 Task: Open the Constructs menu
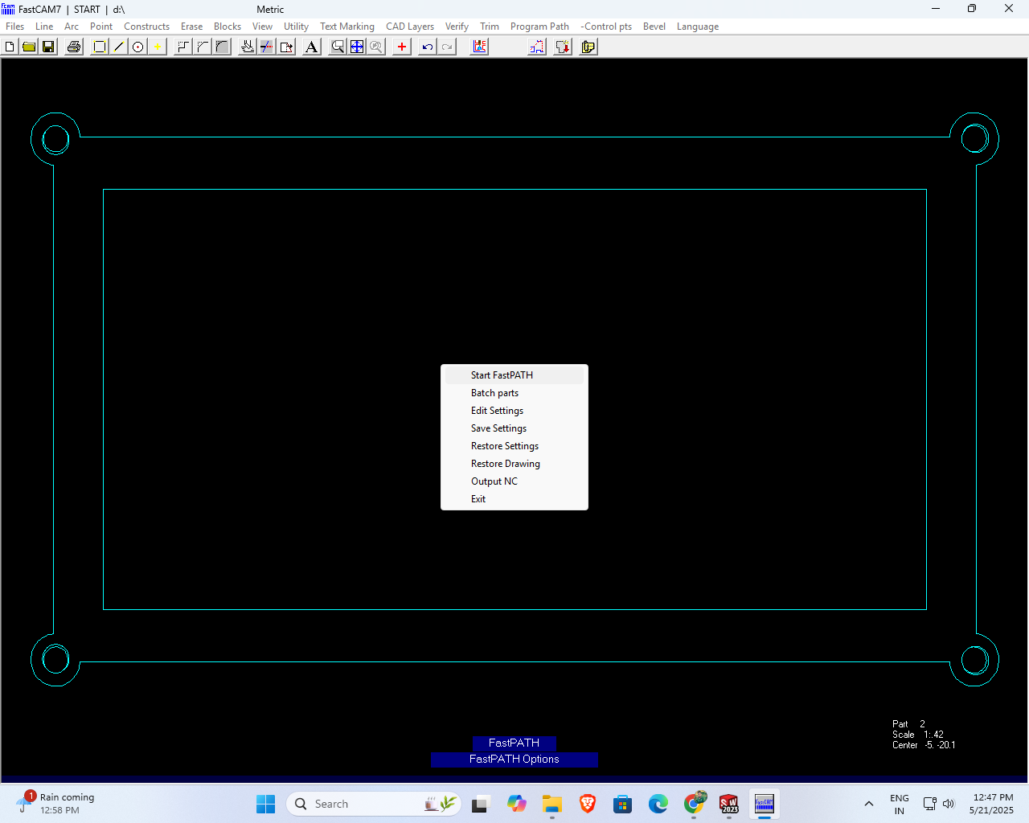click(x=146, y=27)
